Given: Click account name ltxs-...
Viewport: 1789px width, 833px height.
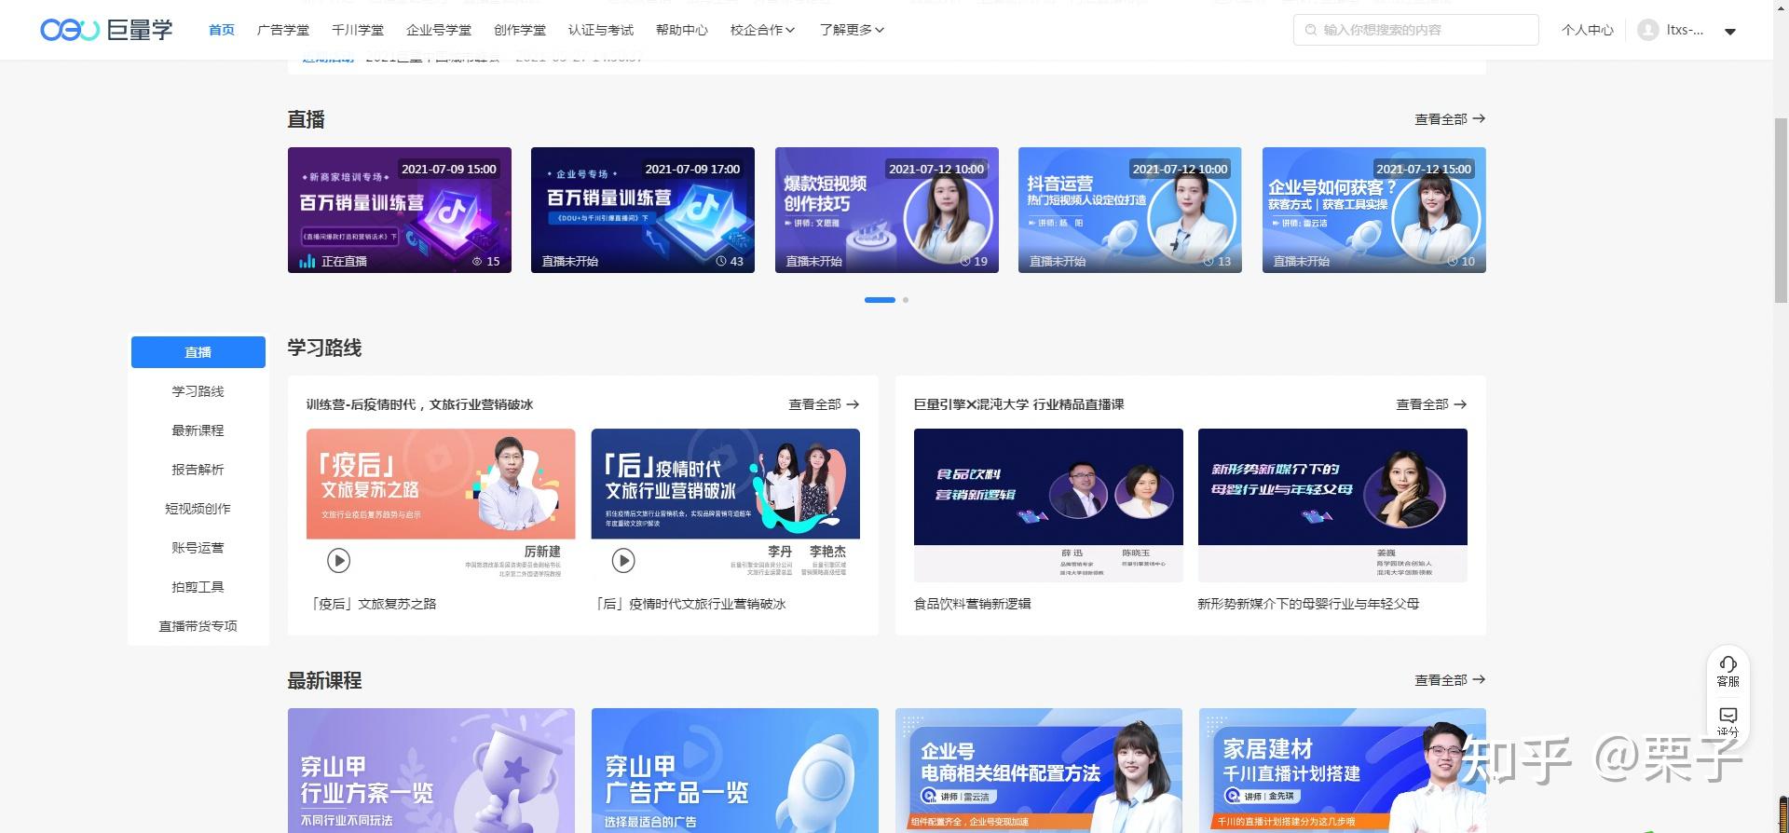Looking at the screenshot, I should [1685, 30].
